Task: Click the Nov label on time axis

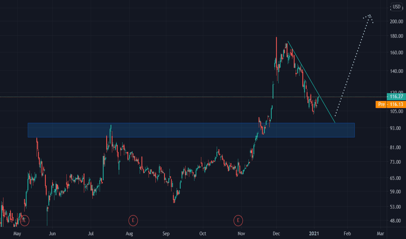Action: click(x=241, y=234)
